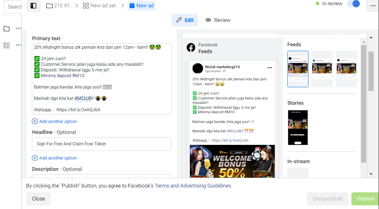Switch to the Edit tab
The height and width of the screenshot is (209, 379).
185,20
